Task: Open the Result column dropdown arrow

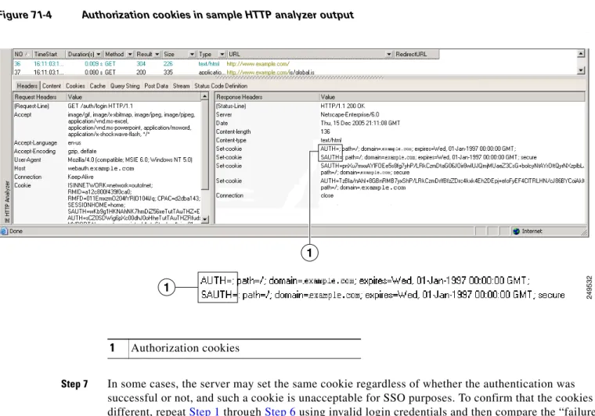Action: click(157, 55)
